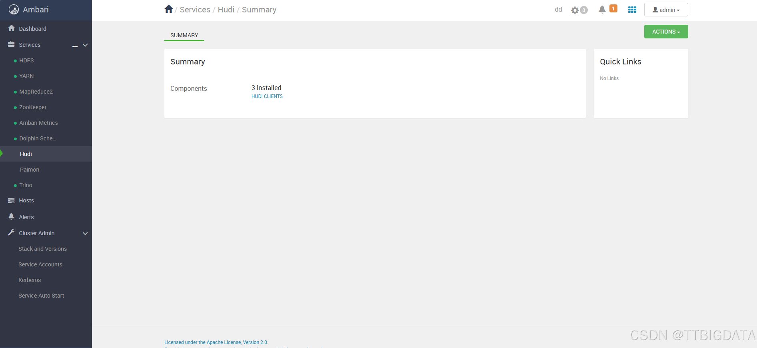Switch to the SUMMARY tab

click(x=184, y=35)
